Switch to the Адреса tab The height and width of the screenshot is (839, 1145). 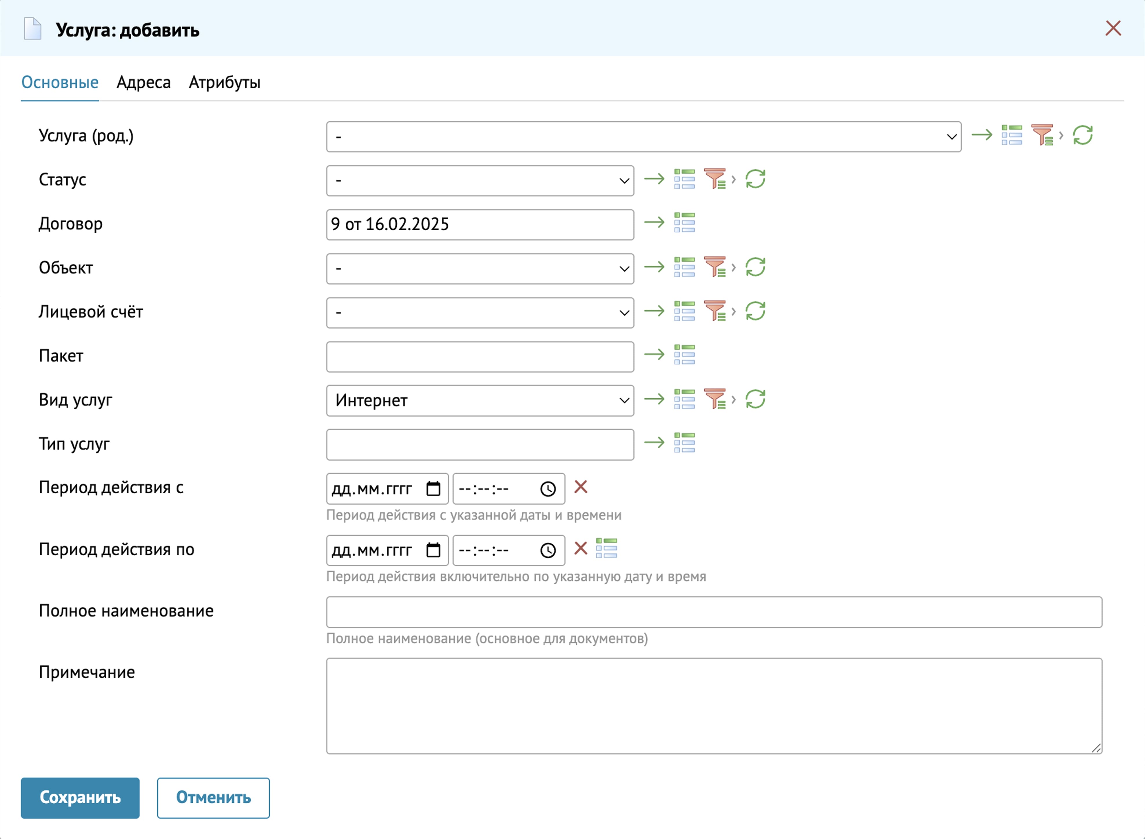(144, 82)
